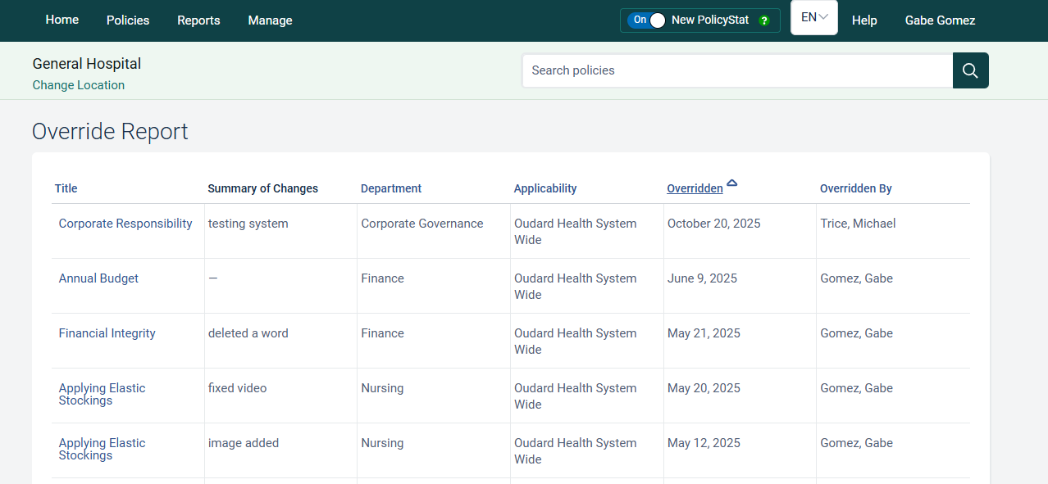Open the Annual Budget policy link
This screenshot has height=484, width=1048.
98,278
